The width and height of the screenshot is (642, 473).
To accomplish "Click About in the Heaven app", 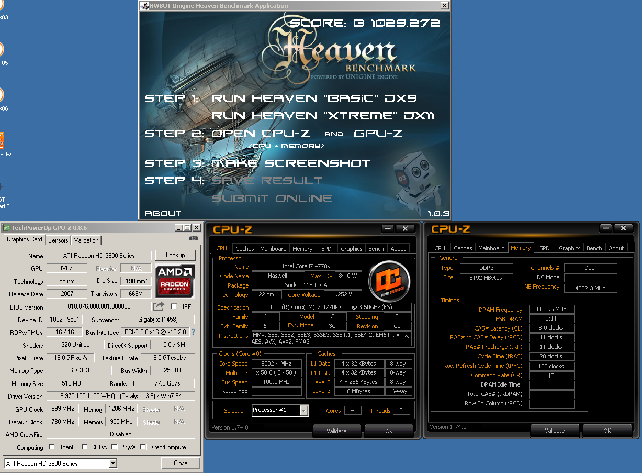I will click(163, 214).
